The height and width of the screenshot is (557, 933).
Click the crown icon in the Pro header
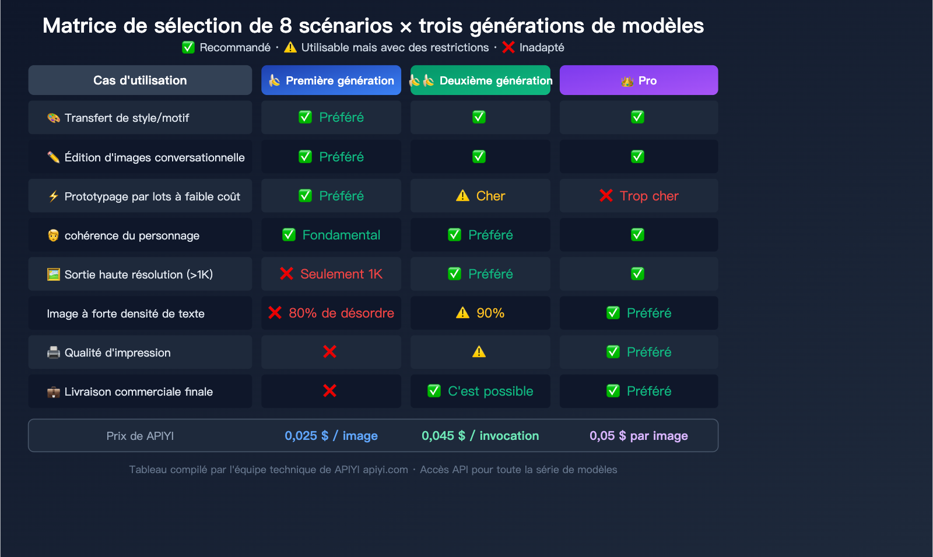627,81
